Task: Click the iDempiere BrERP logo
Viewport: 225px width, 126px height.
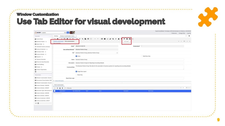Action: click(x=38, y=33)
